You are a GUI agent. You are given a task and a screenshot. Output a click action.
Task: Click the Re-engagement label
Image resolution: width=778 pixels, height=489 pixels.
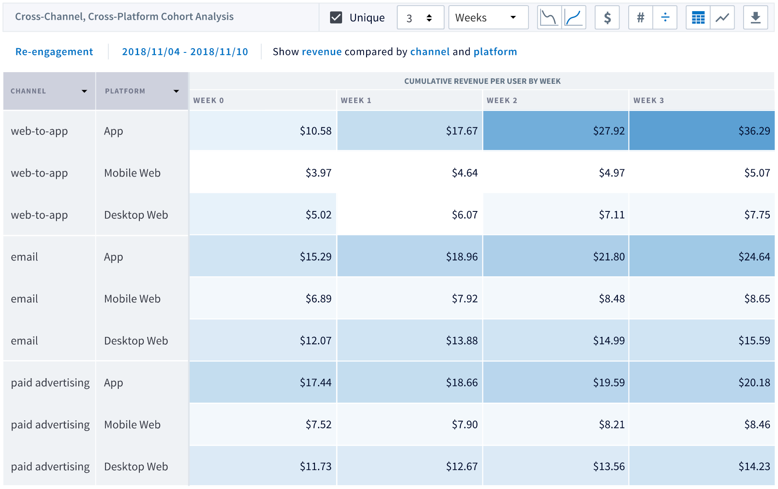pyautogui.click(x=54, y=52)
